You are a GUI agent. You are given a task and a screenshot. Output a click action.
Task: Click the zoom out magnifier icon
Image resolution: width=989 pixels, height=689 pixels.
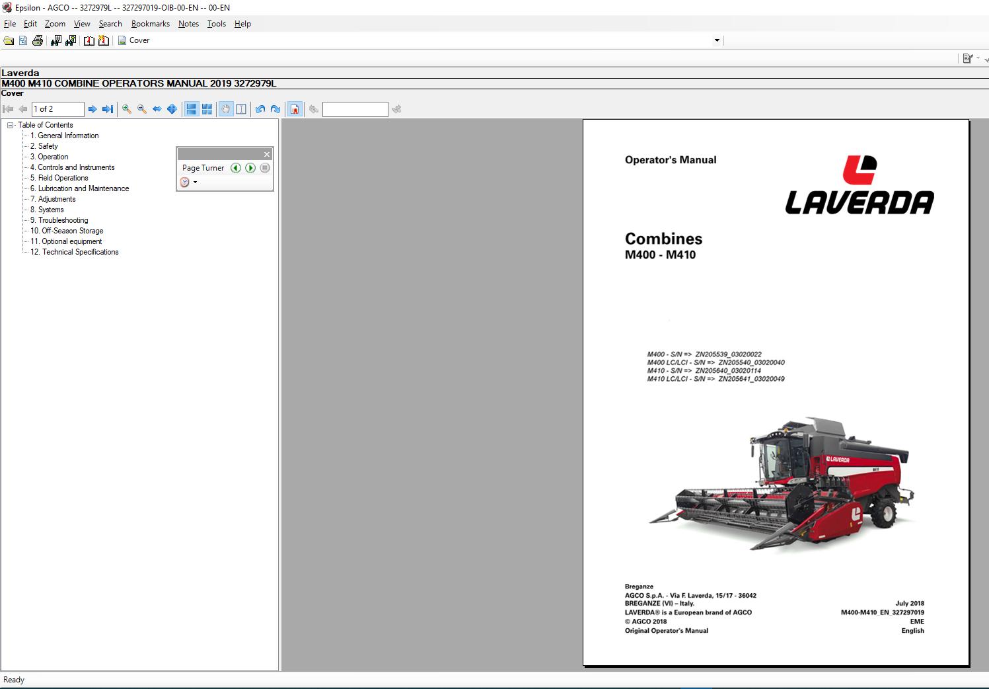(142, 109)
